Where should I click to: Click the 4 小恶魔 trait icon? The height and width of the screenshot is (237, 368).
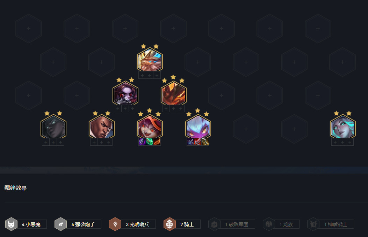coord(11,224)
